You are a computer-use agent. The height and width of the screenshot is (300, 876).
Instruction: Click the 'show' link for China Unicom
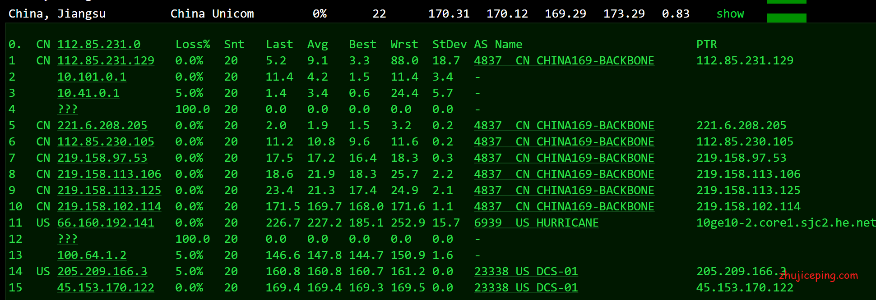[730, 14]
